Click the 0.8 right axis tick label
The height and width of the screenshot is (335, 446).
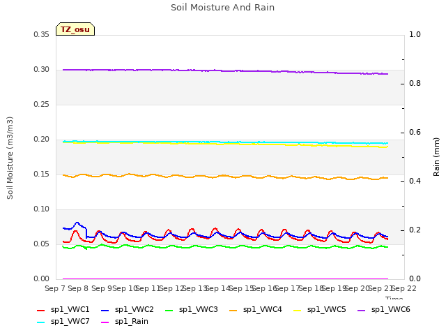pos(415,84)
